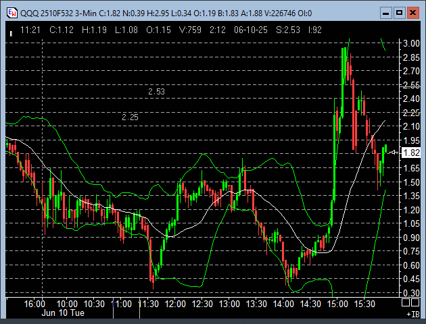Click the 0.90 price axis label

(411, 238)
